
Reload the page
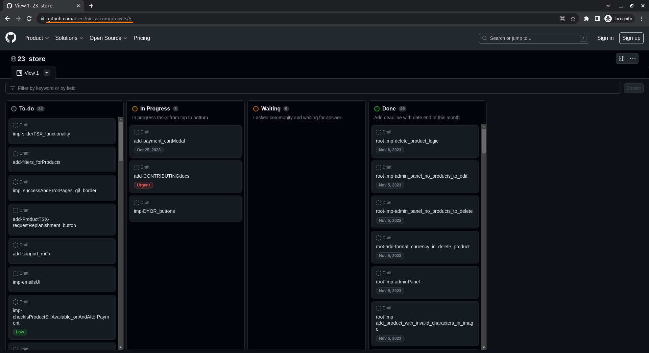[x=29, y=19]
